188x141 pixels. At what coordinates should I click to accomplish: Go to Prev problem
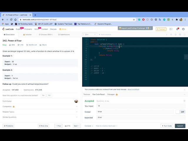[58, 126]
